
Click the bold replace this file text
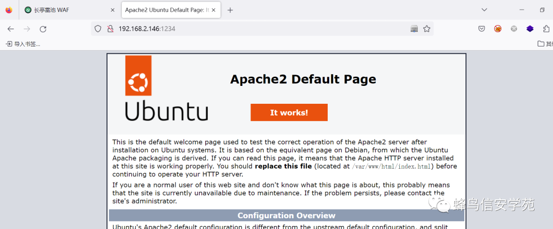tap(283, 166)
